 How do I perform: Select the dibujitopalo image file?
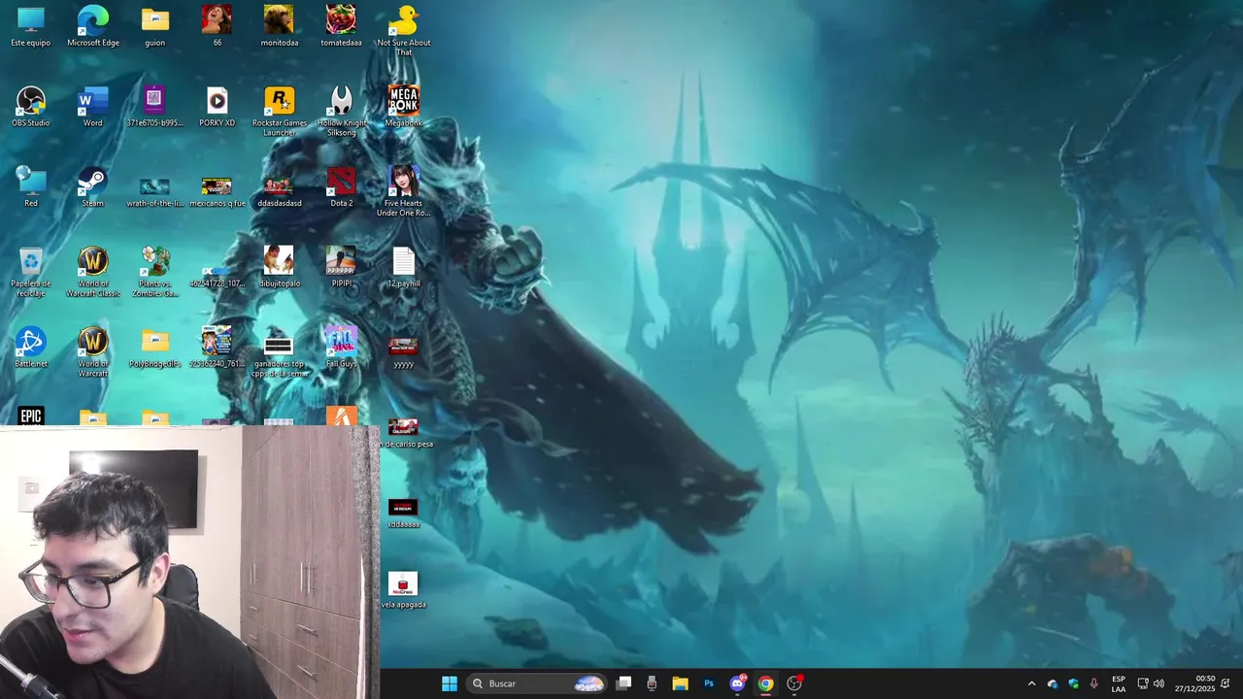pos(279,268)
